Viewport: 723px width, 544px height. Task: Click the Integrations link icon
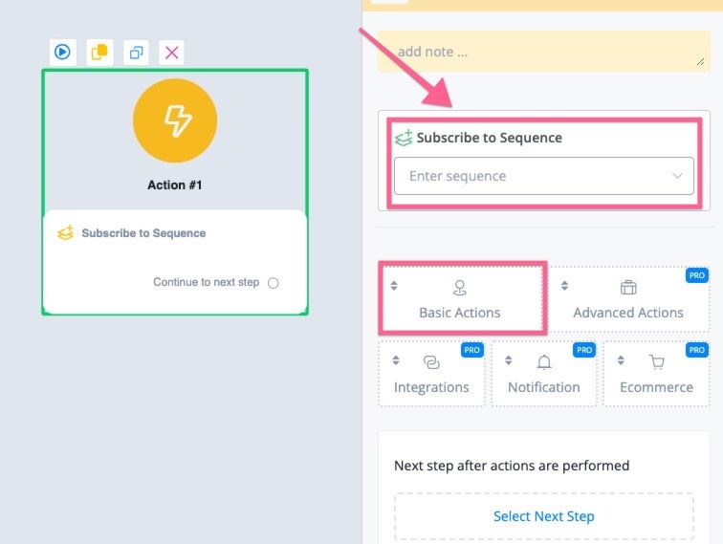pos(431,362)
